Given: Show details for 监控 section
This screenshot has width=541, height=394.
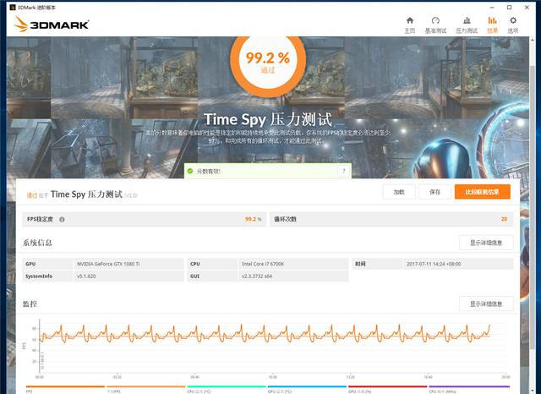Looking at the screenshot, I should pyautogui.click(x=486, y=304).
